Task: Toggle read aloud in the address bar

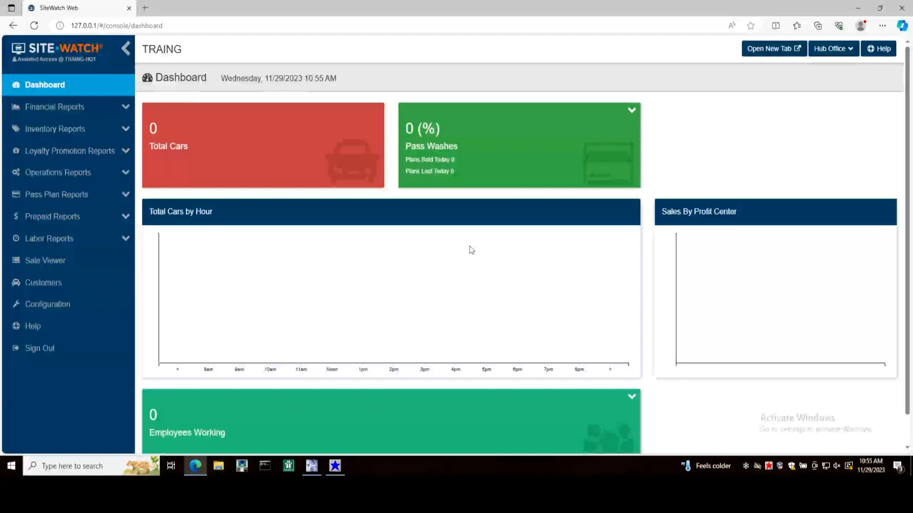Action: tap(731, 25)
